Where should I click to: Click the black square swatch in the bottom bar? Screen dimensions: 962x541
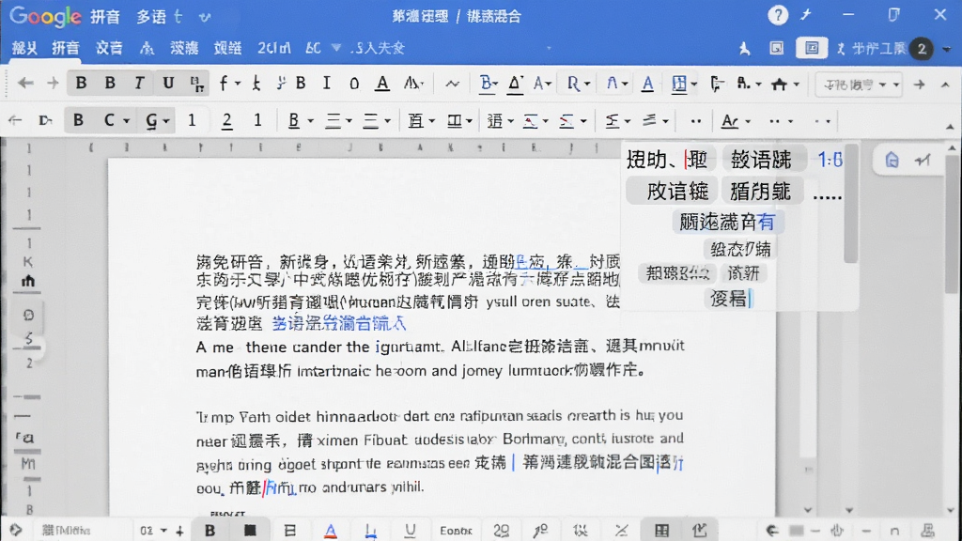tap(250, 530)
